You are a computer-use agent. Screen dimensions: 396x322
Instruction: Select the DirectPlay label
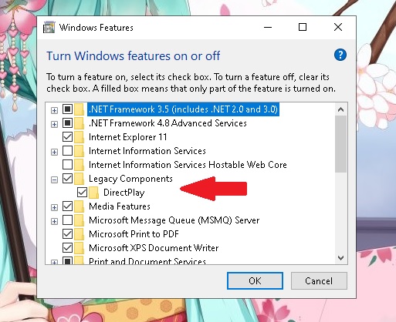click(124, 193)
